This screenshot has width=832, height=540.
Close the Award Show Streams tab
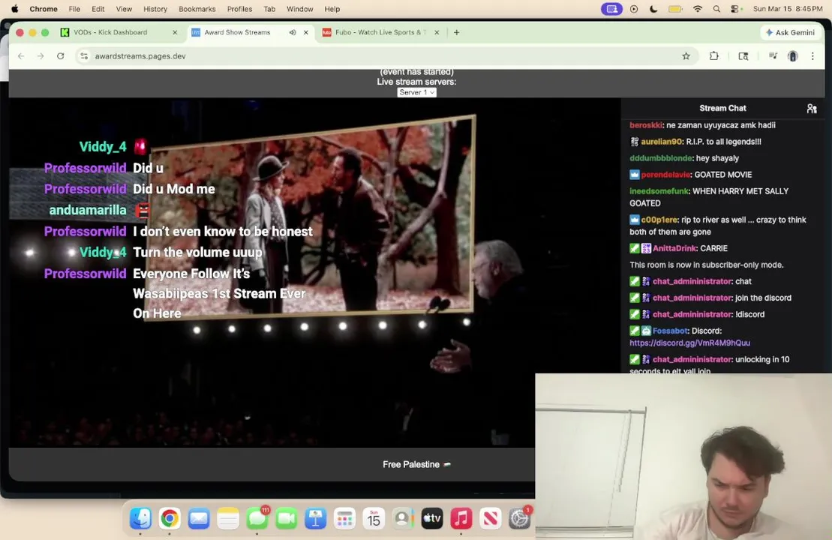click(305, 32)
